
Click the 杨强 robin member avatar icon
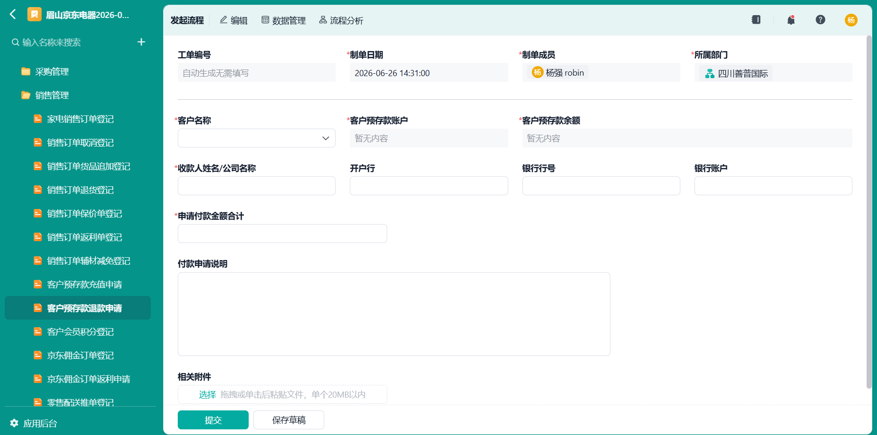tap(538, 72)
